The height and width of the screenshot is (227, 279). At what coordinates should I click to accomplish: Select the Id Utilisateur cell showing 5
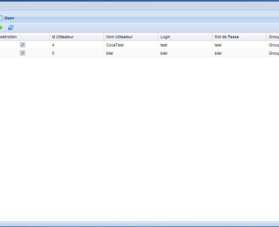coord(53,53)
